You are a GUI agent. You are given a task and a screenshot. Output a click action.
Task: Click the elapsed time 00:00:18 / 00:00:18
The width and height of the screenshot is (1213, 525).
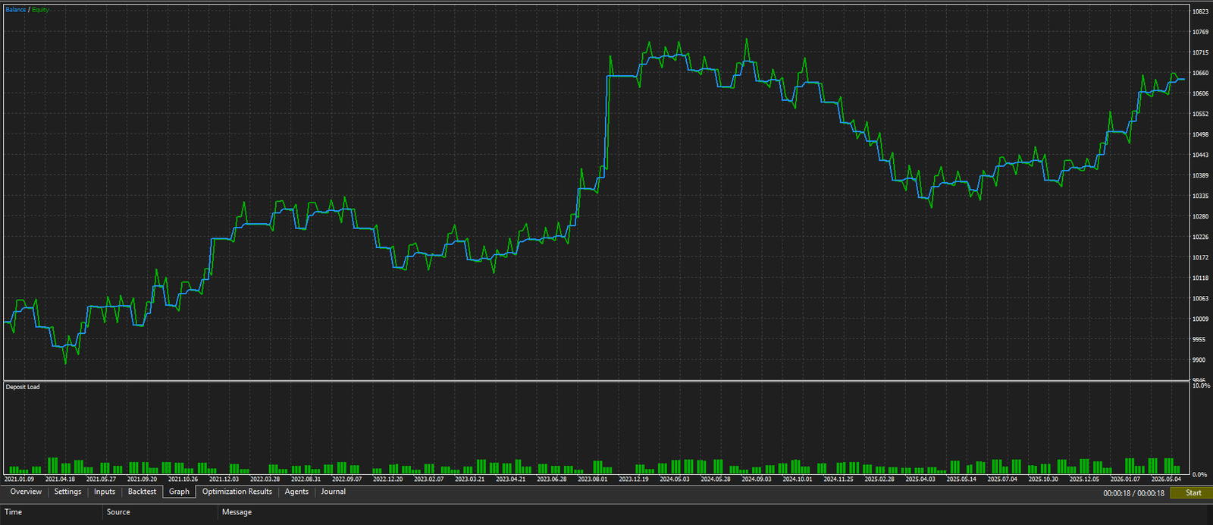pos(1133,493)
